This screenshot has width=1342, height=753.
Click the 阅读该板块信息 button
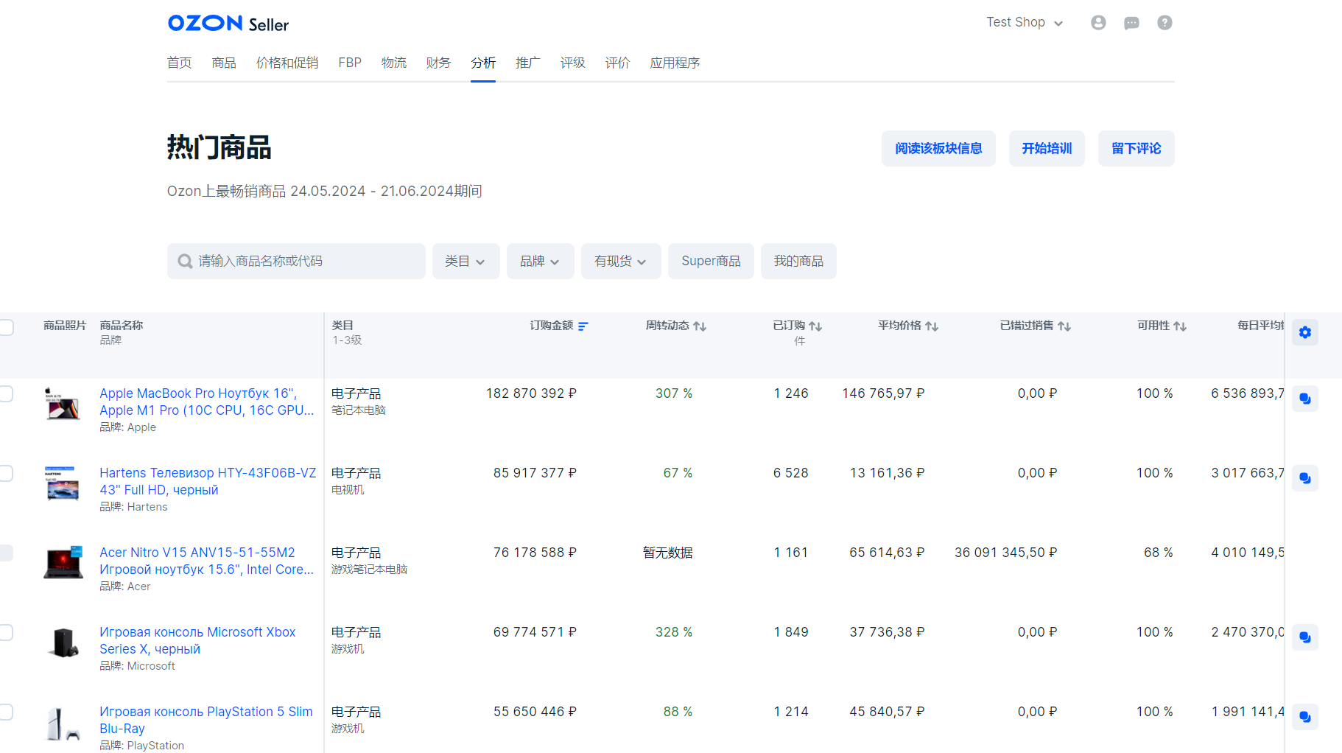click(x=938, y=149)
